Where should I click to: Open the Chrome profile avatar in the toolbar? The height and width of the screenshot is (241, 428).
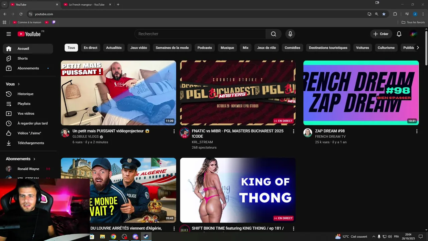tap(415, 14)
